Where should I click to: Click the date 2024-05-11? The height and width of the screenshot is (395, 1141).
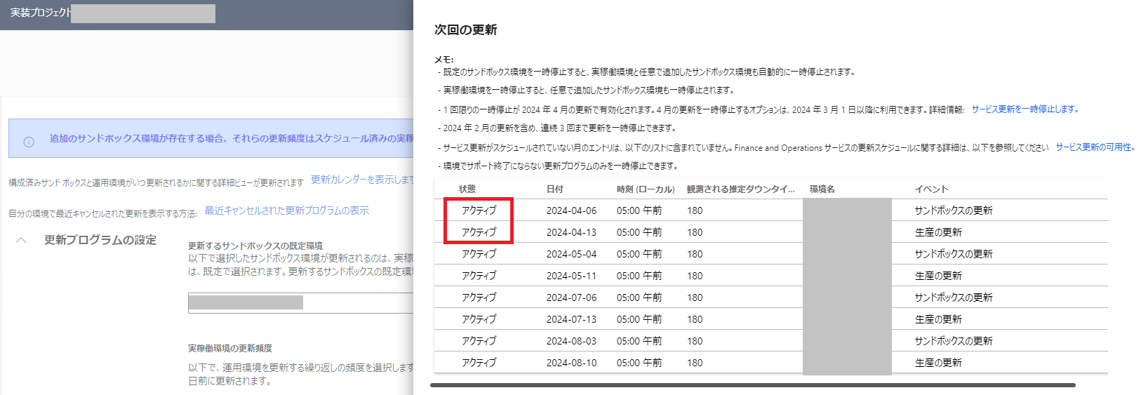point(571,276)
